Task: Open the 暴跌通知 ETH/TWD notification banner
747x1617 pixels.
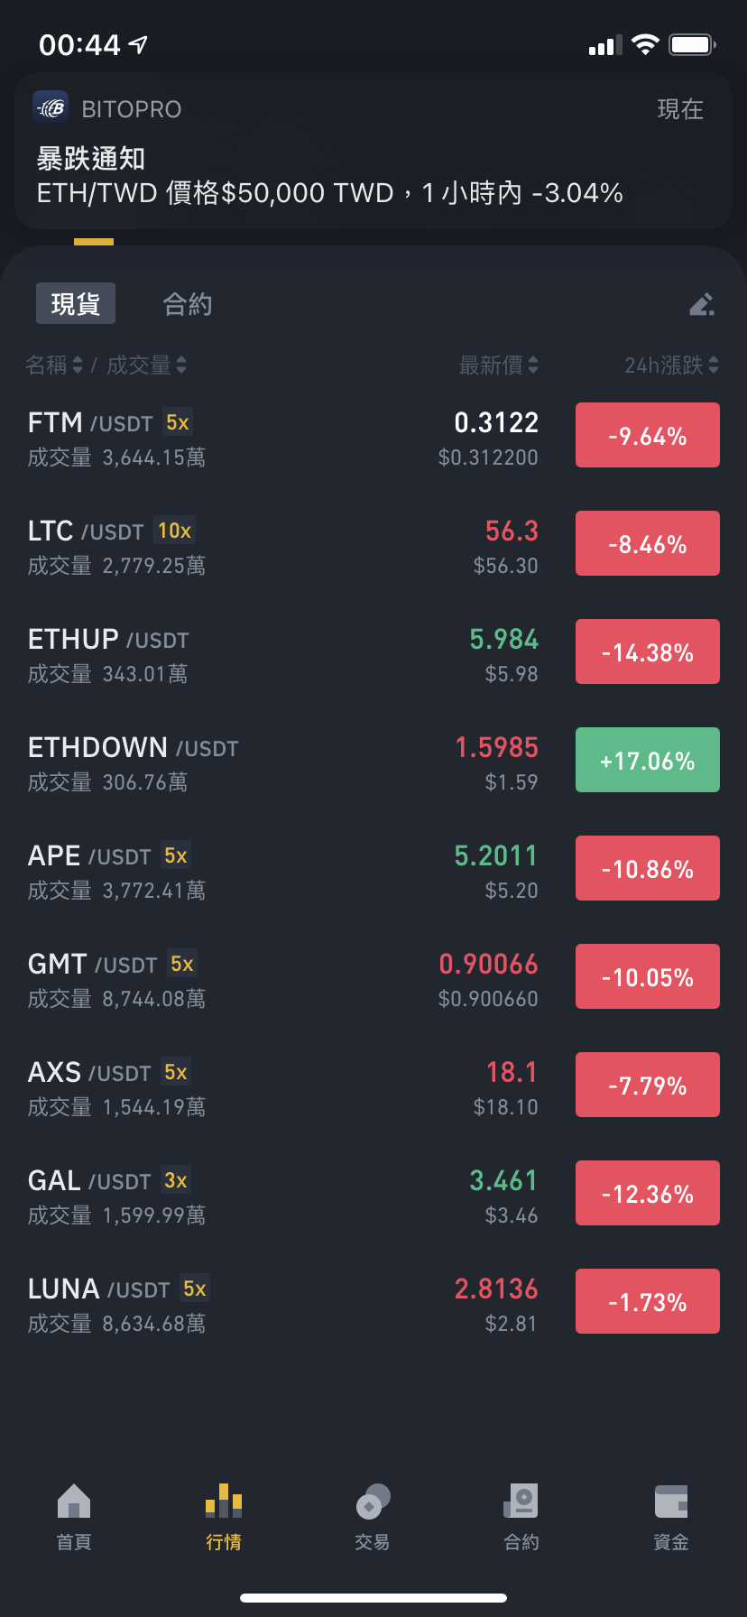Action: [x=373, y=151]
